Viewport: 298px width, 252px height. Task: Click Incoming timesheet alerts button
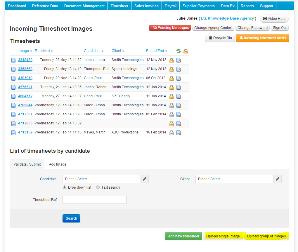263,38
